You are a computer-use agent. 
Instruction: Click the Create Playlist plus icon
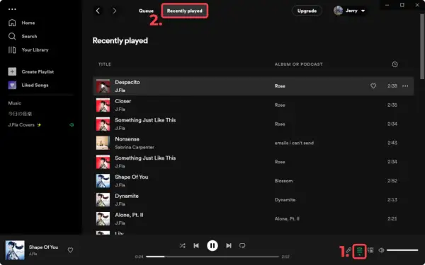[x=12, y=71]
